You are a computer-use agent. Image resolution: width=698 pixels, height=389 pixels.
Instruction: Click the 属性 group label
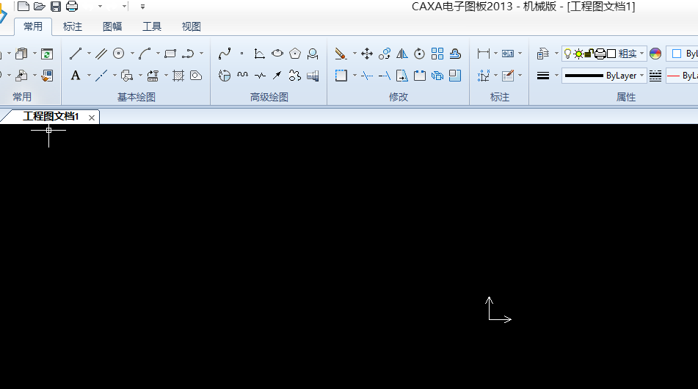click(x=626, y=97)
